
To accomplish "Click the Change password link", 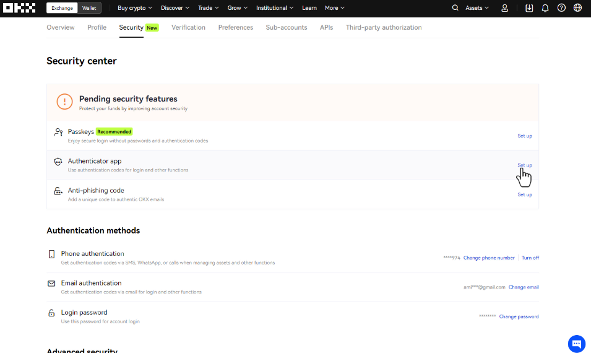I will (x=519, y=317).
